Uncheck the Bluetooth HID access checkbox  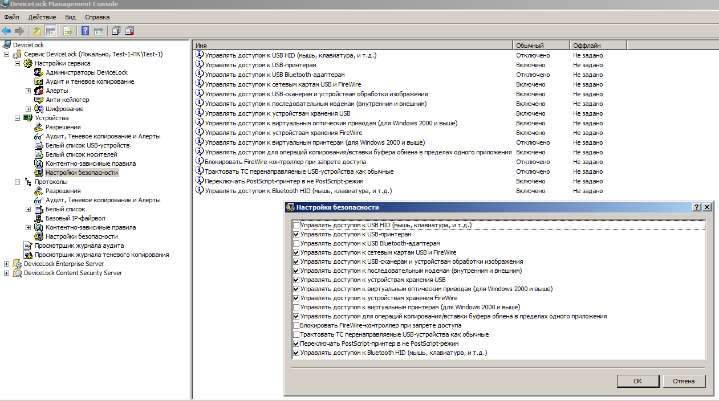296,353
